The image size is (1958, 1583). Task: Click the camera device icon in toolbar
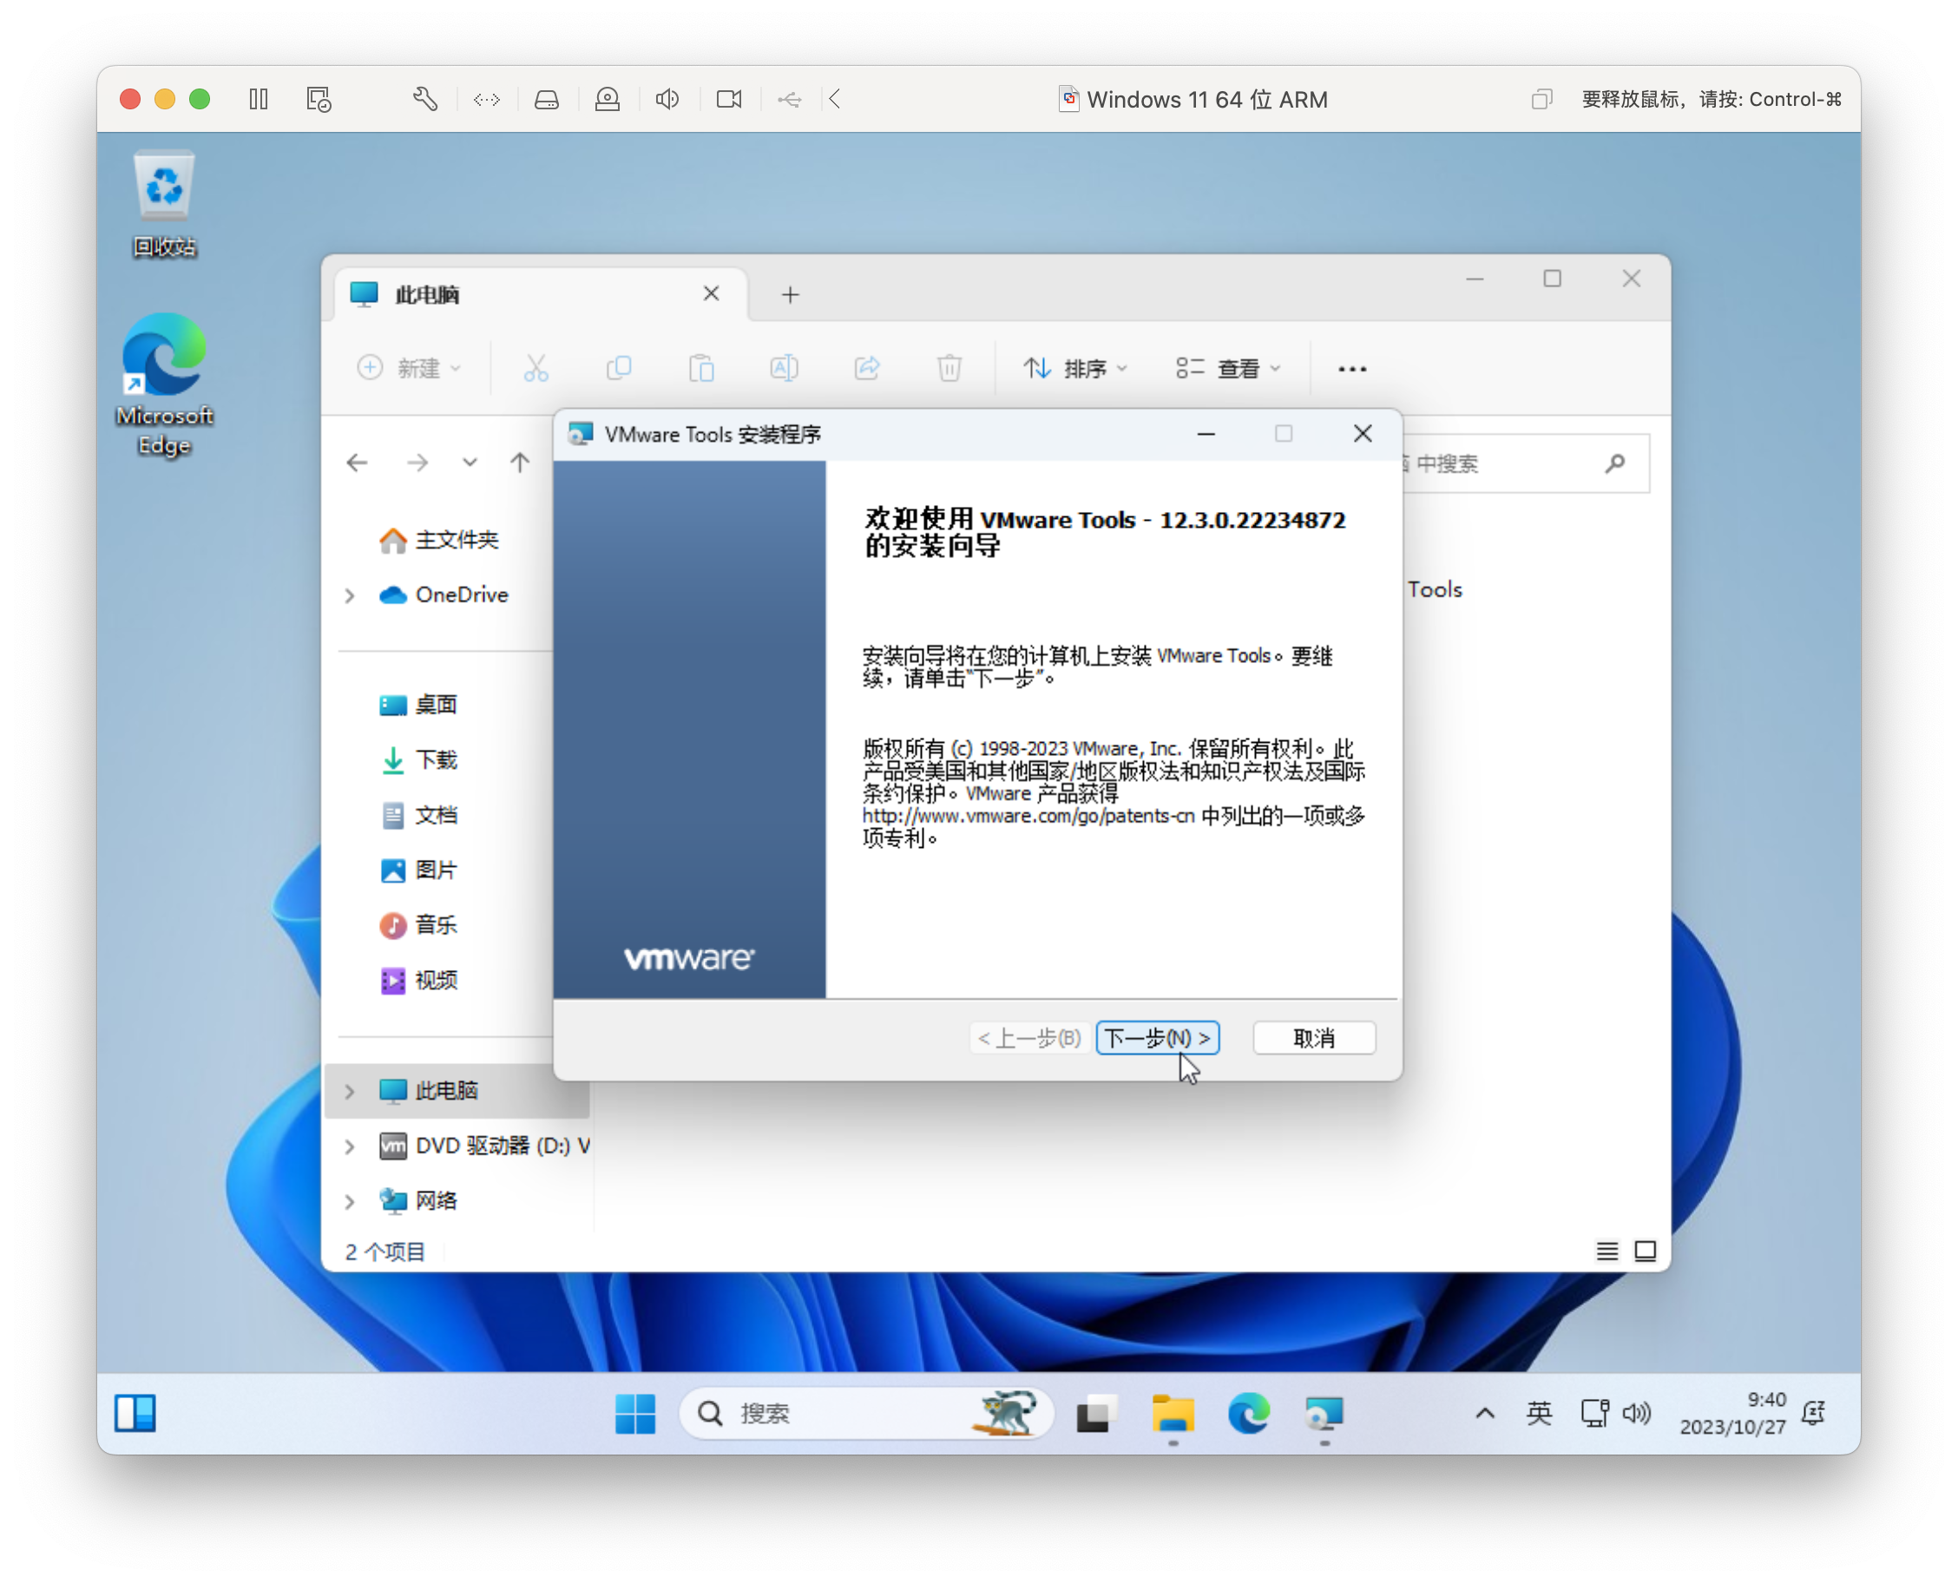click(x=729, y=100)
